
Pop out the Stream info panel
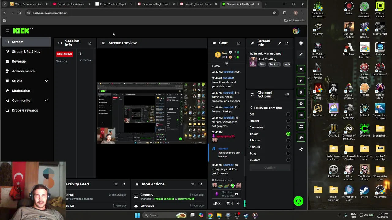point(287,43)
